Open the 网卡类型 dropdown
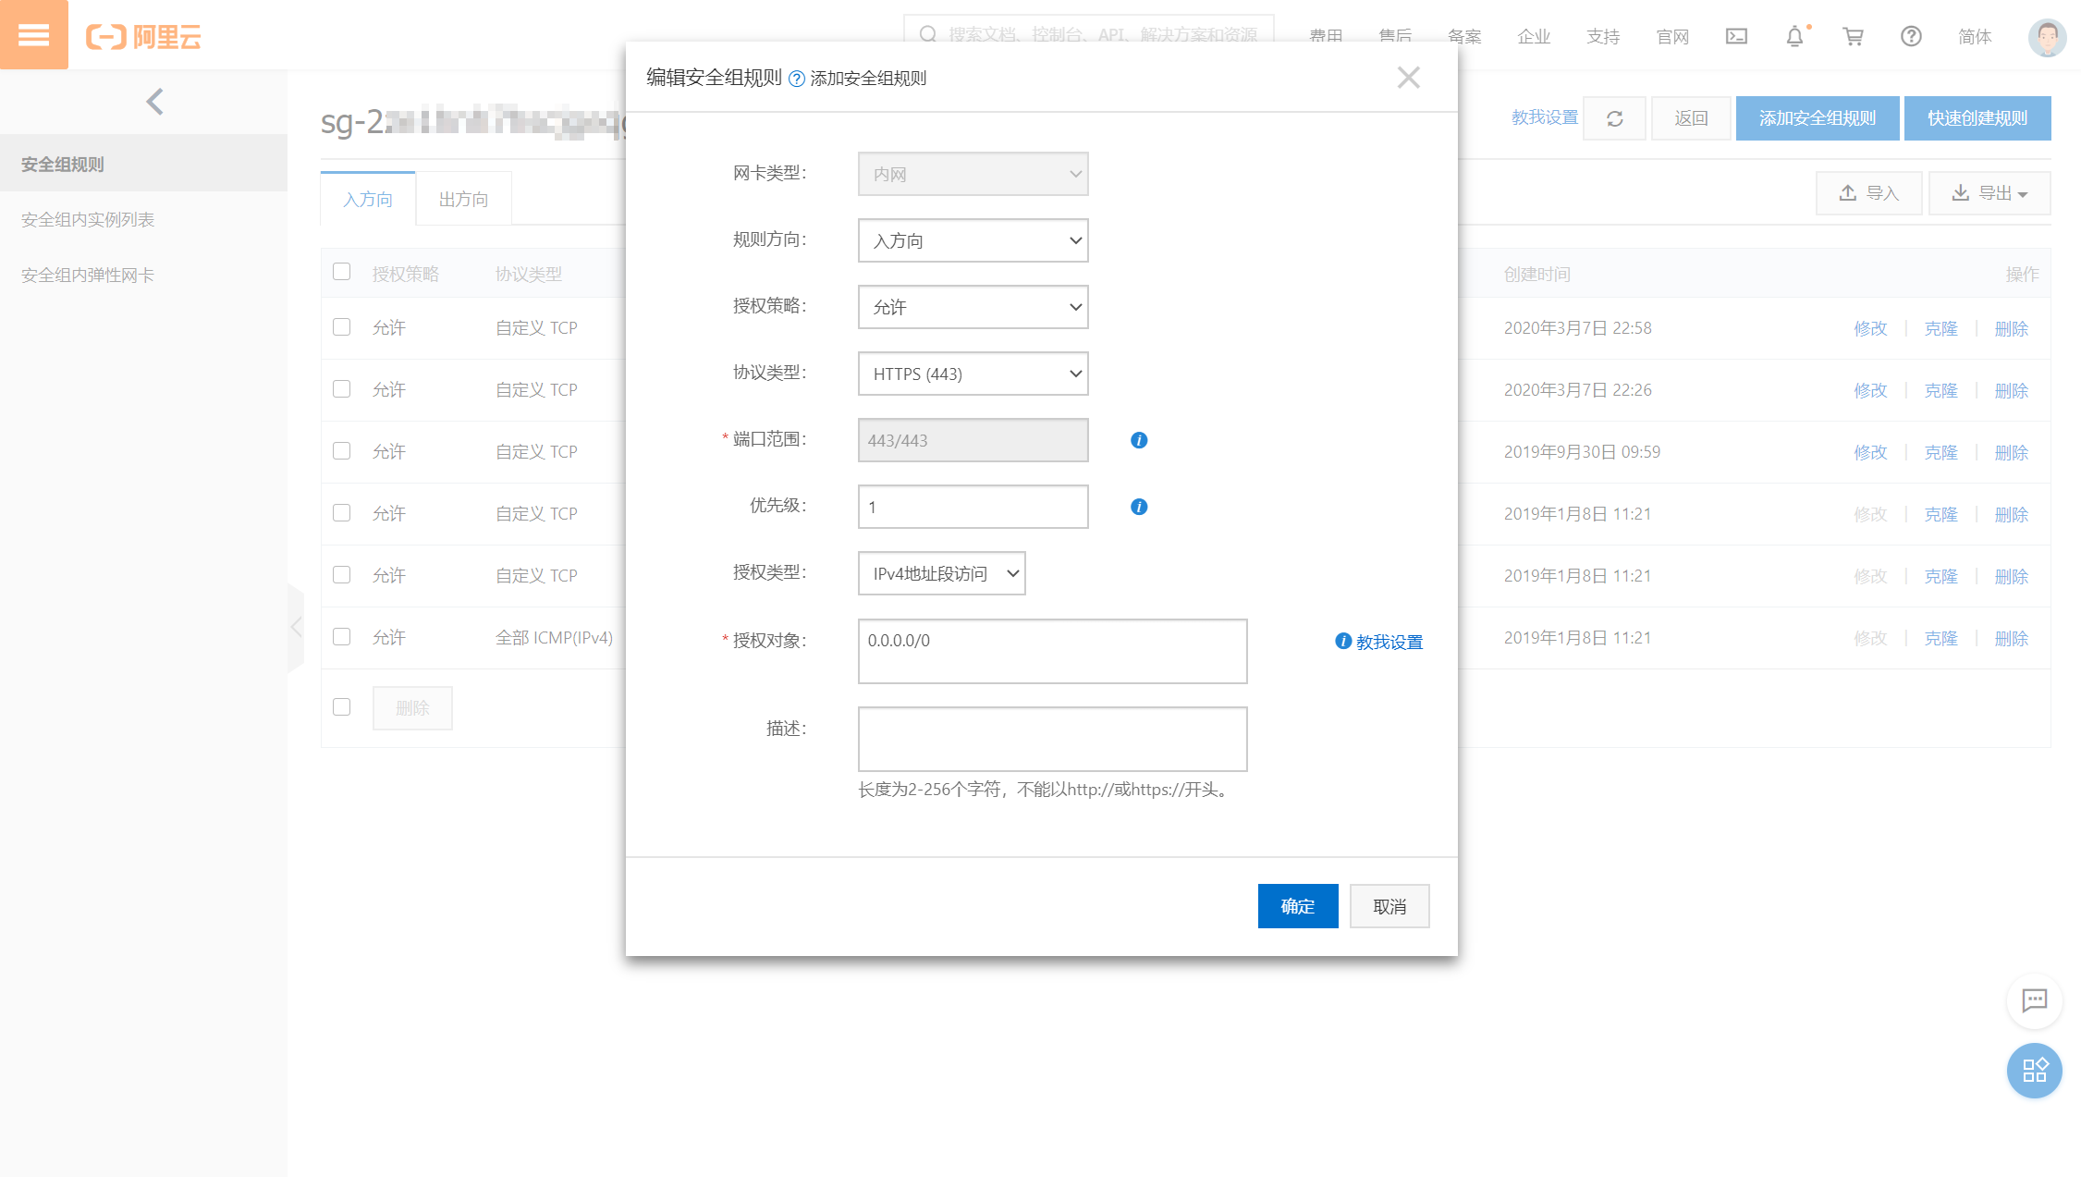2081x1177 pixels. point(973,174)
